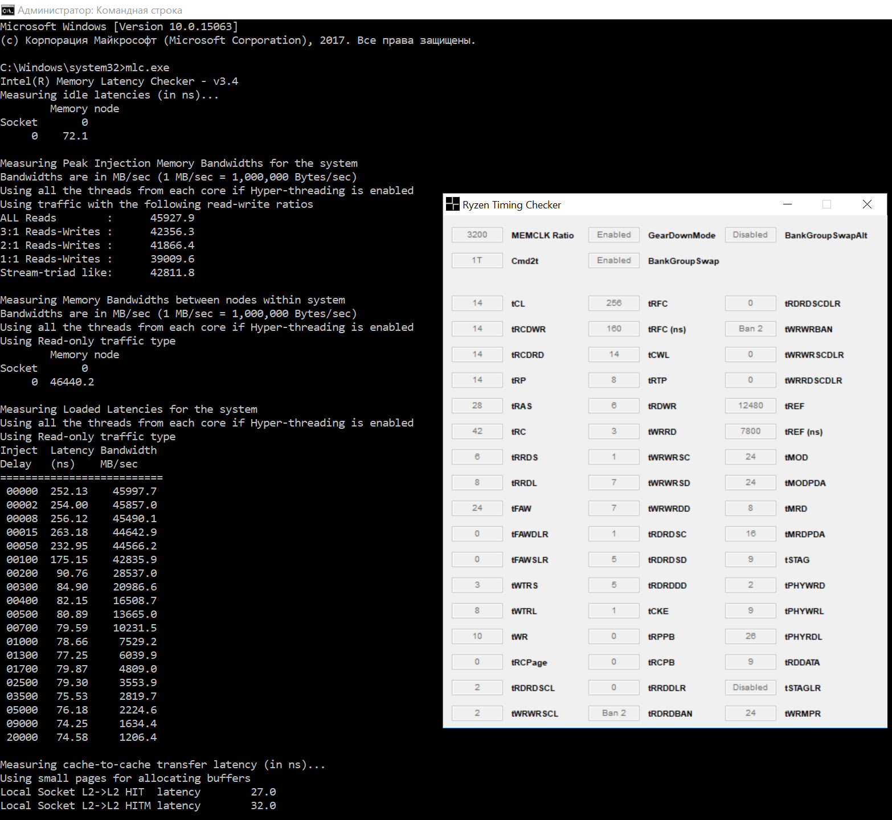Screen dimensions: 892x820
Task: Select the tRDRDSD value field
Action: pos(614,559)
